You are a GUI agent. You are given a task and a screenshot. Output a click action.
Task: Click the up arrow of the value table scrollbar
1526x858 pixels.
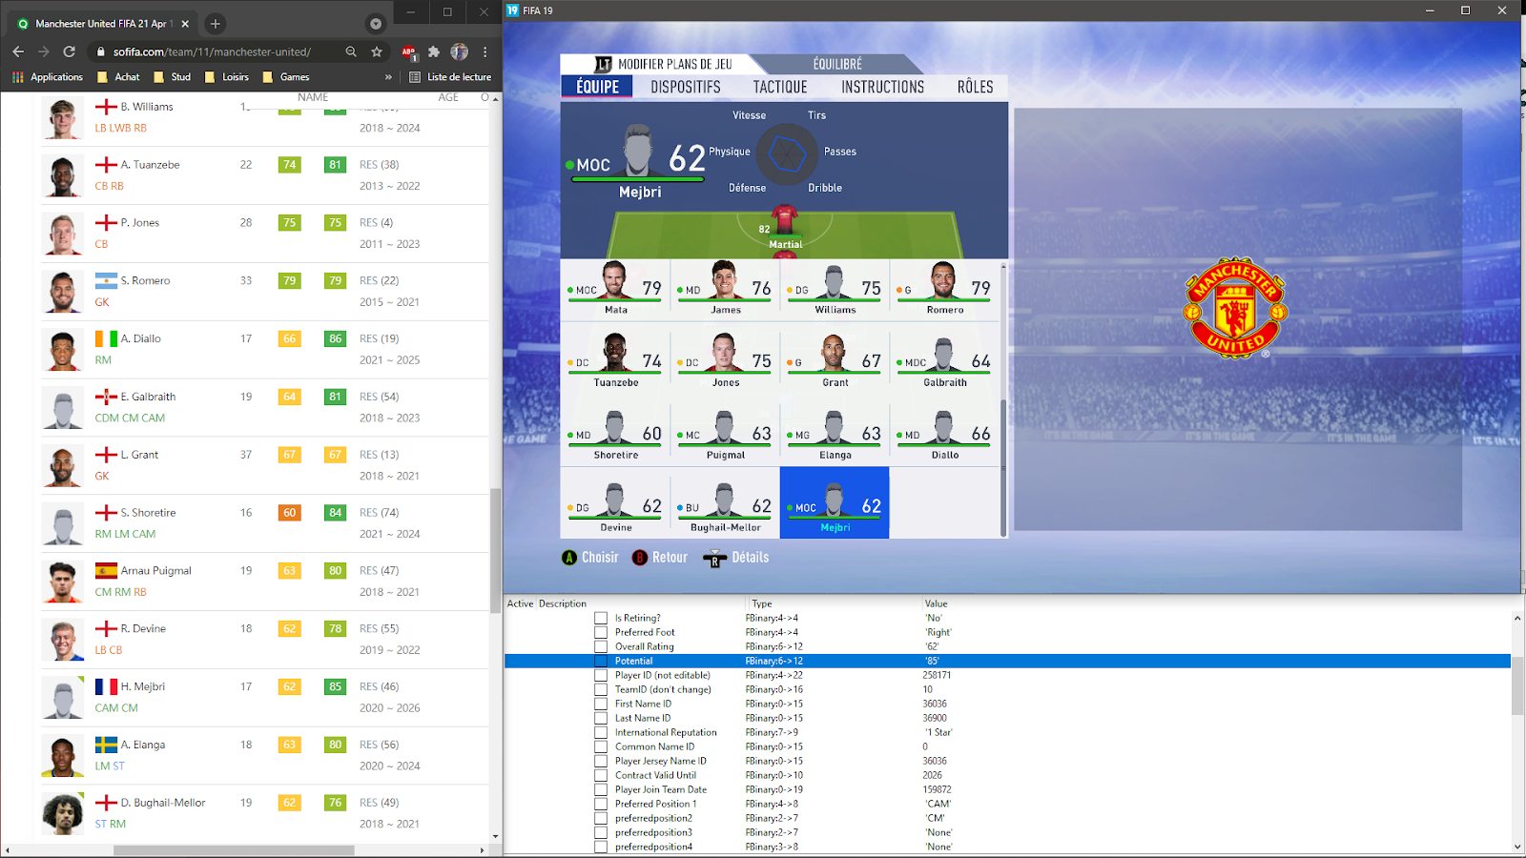point(1517,618)
